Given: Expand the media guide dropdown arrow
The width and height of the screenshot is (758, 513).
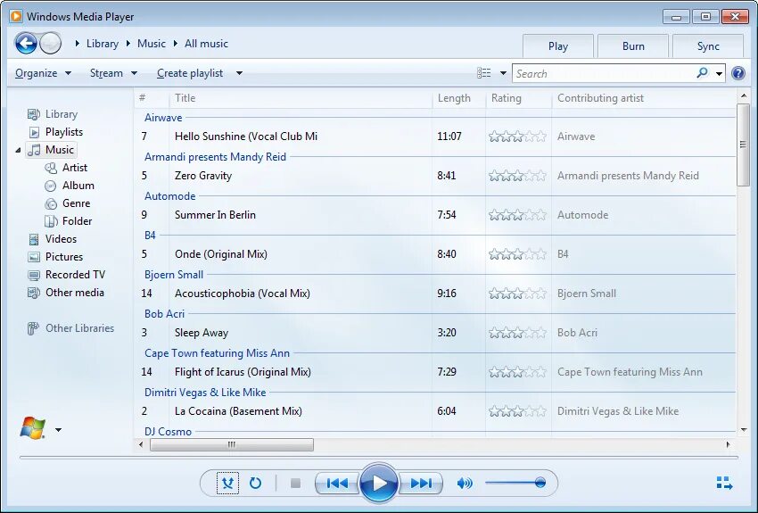Looking at the screenshot, I should coord(58,429).
